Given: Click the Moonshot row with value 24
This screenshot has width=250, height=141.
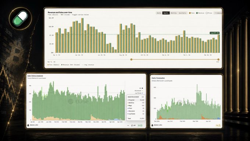Looking at the screenshot, I should tap(136, 111).
